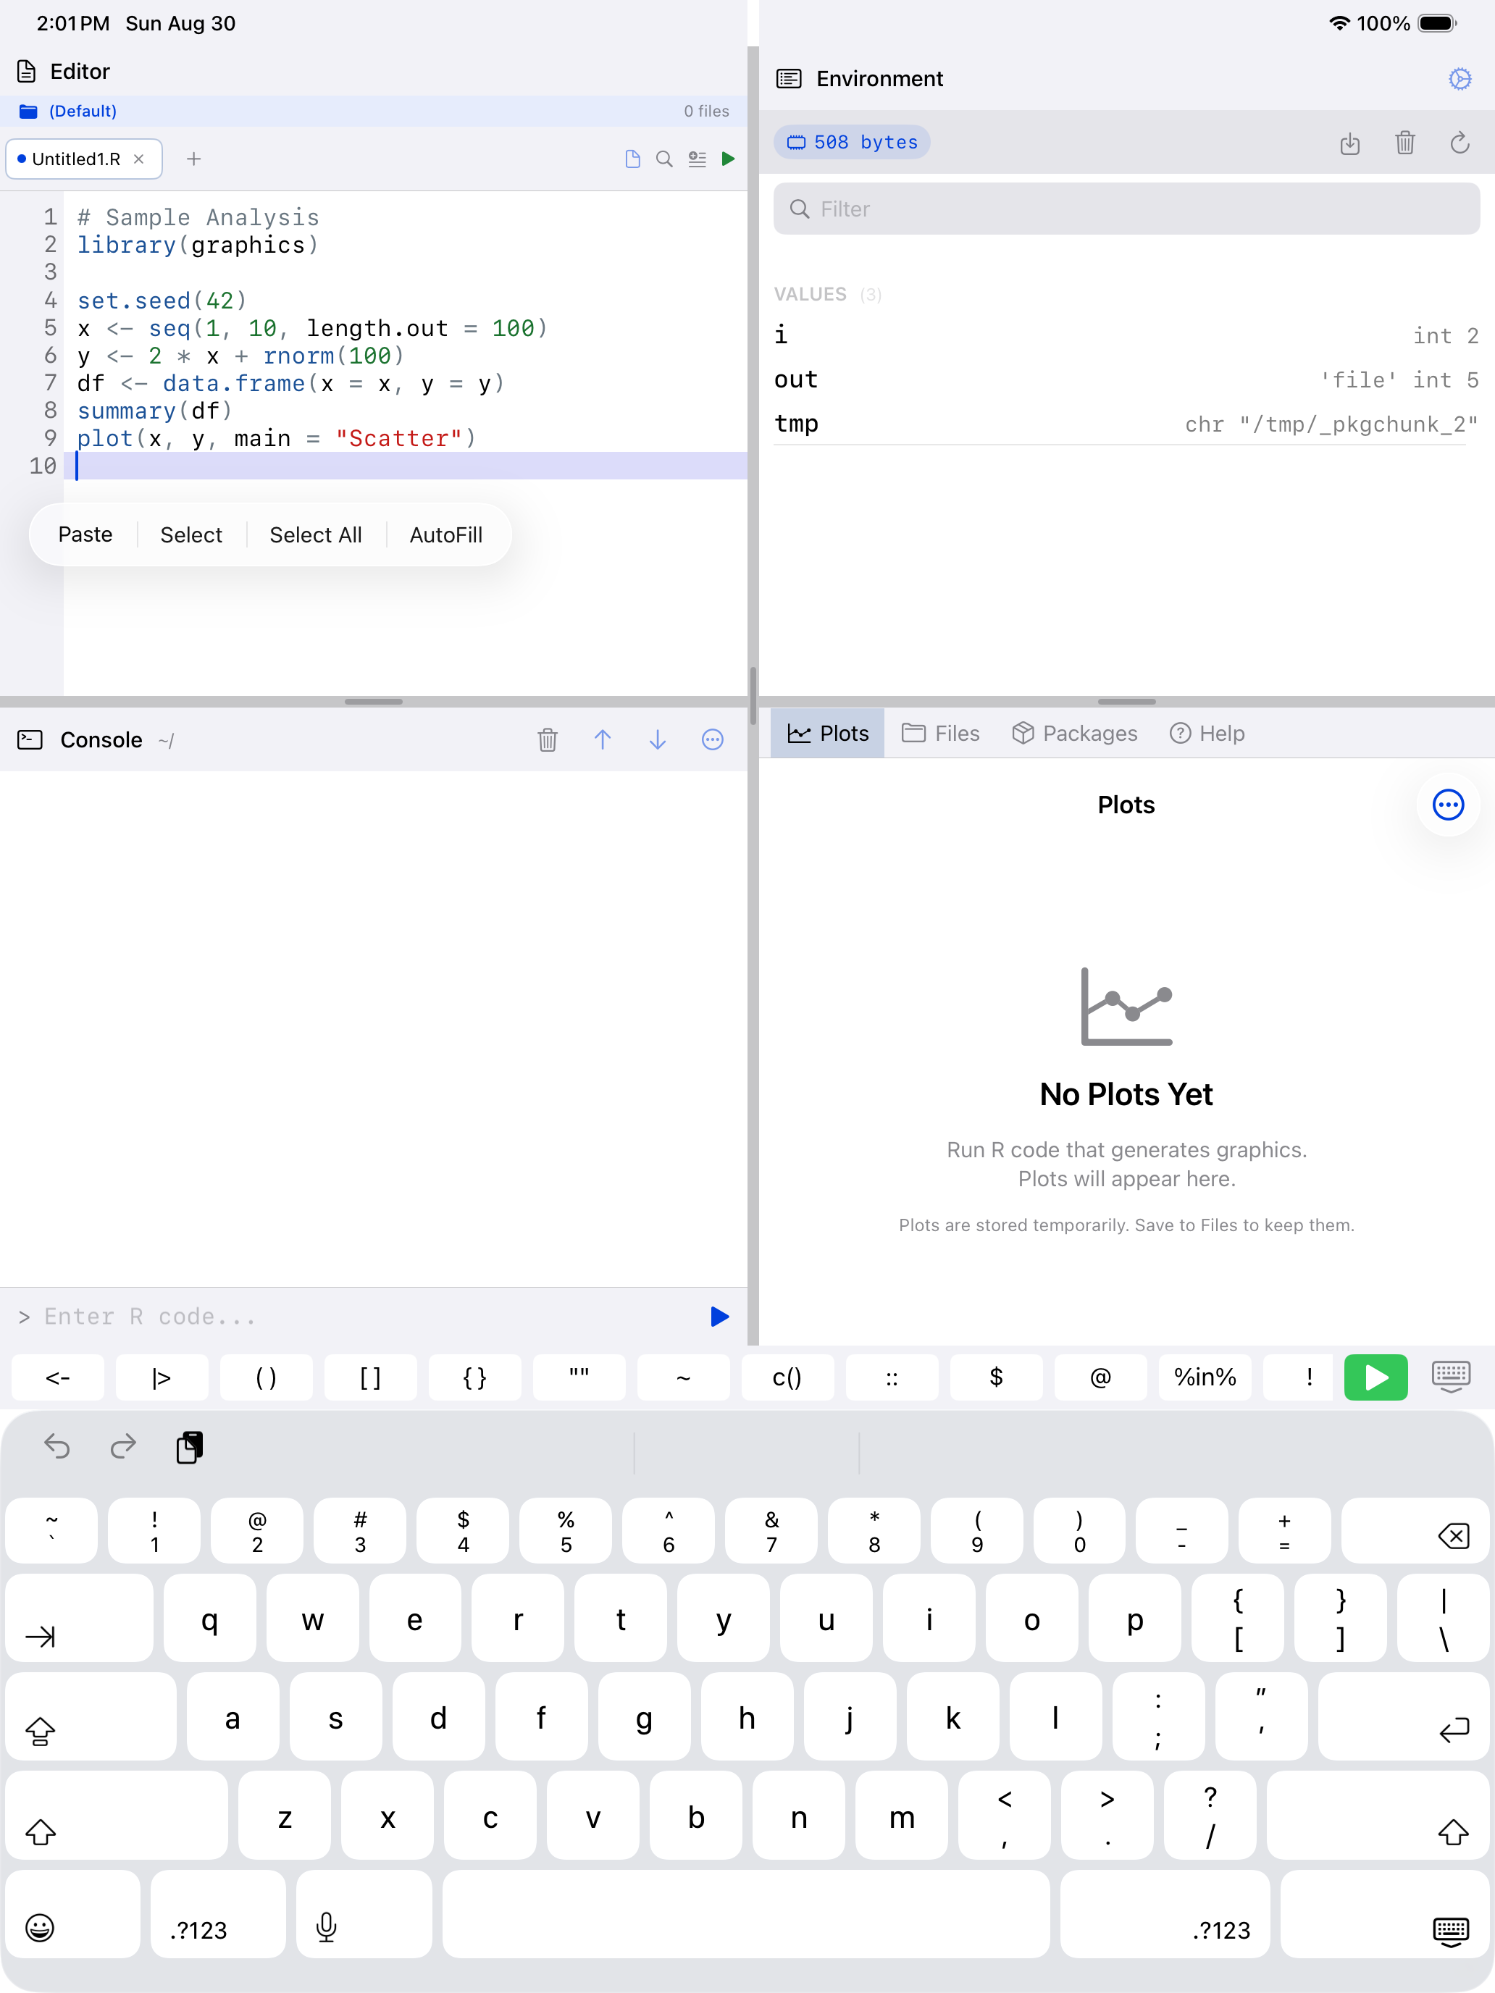This screenshot has height=1993, width=1495.
Task: Switch to the Plots tab
Action: [x=828, y=734]
